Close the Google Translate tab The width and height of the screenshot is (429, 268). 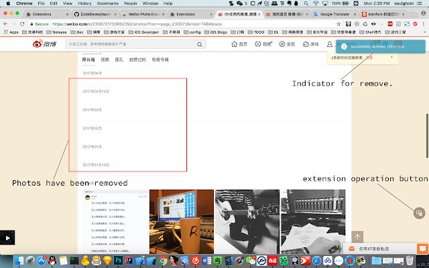pos(355,14)
